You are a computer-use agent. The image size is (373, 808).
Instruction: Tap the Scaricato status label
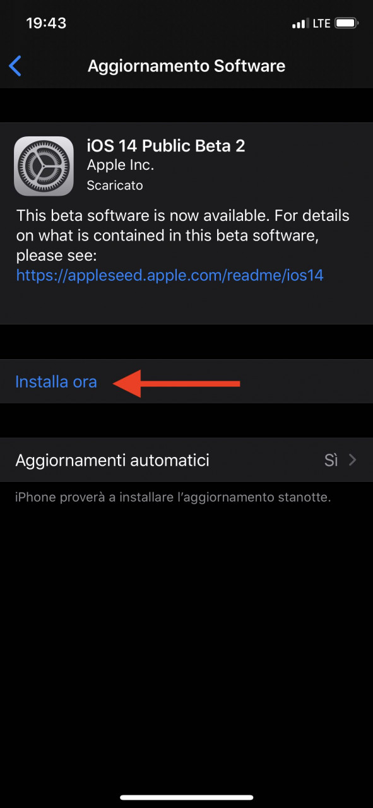[115, 186]
